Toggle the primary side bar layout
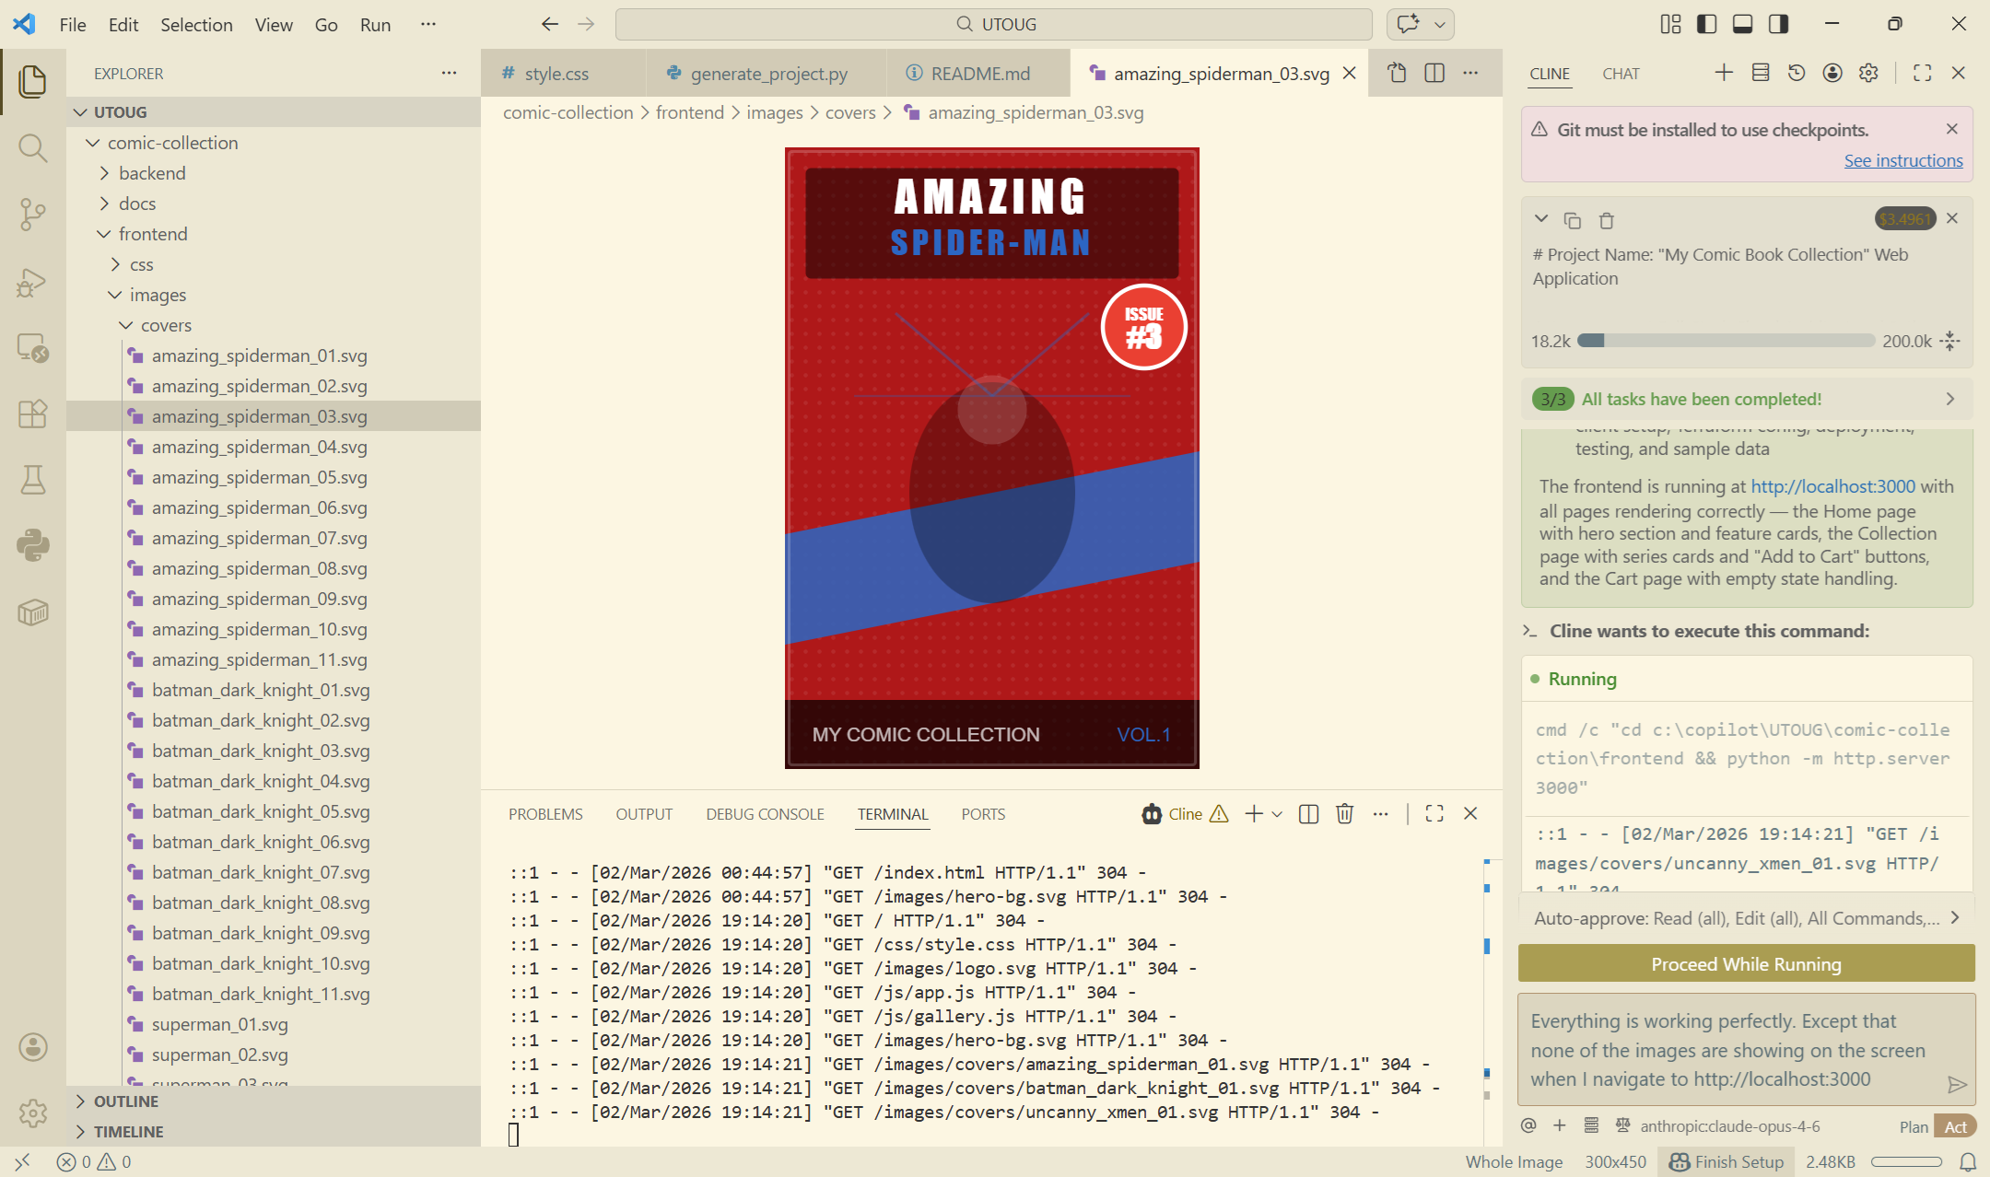 click(1706, 24)
